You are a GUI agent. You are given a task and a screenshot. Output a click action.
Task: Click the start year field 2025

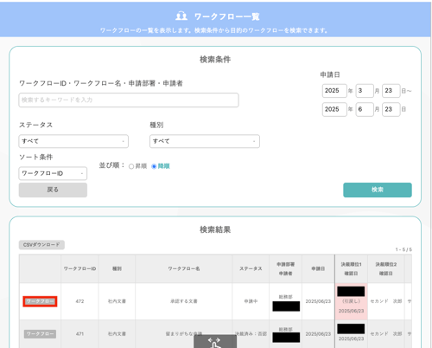[x=334, y=91]
